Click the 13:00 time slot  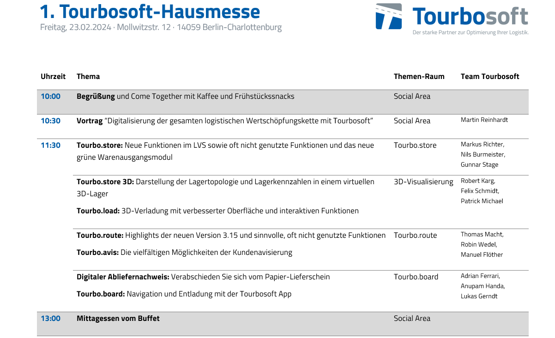point(51,319)
